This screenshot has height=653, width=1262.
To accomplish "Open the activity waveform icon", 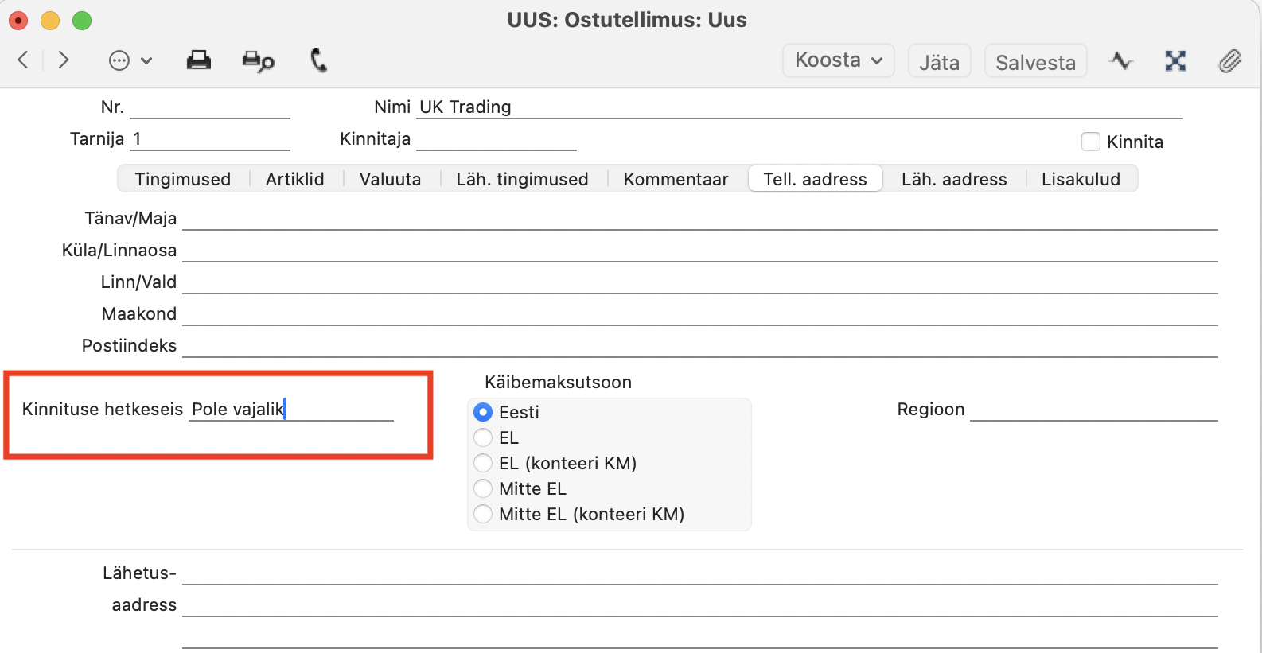I will click(x=1121, y=60).
